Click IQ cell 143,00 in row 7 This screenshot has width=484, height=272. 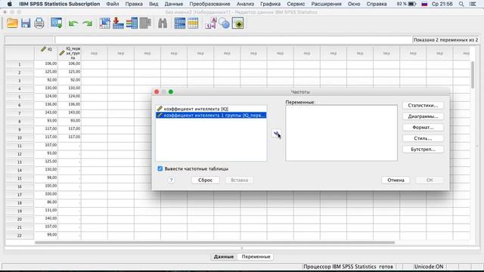[x=46, y=113]
